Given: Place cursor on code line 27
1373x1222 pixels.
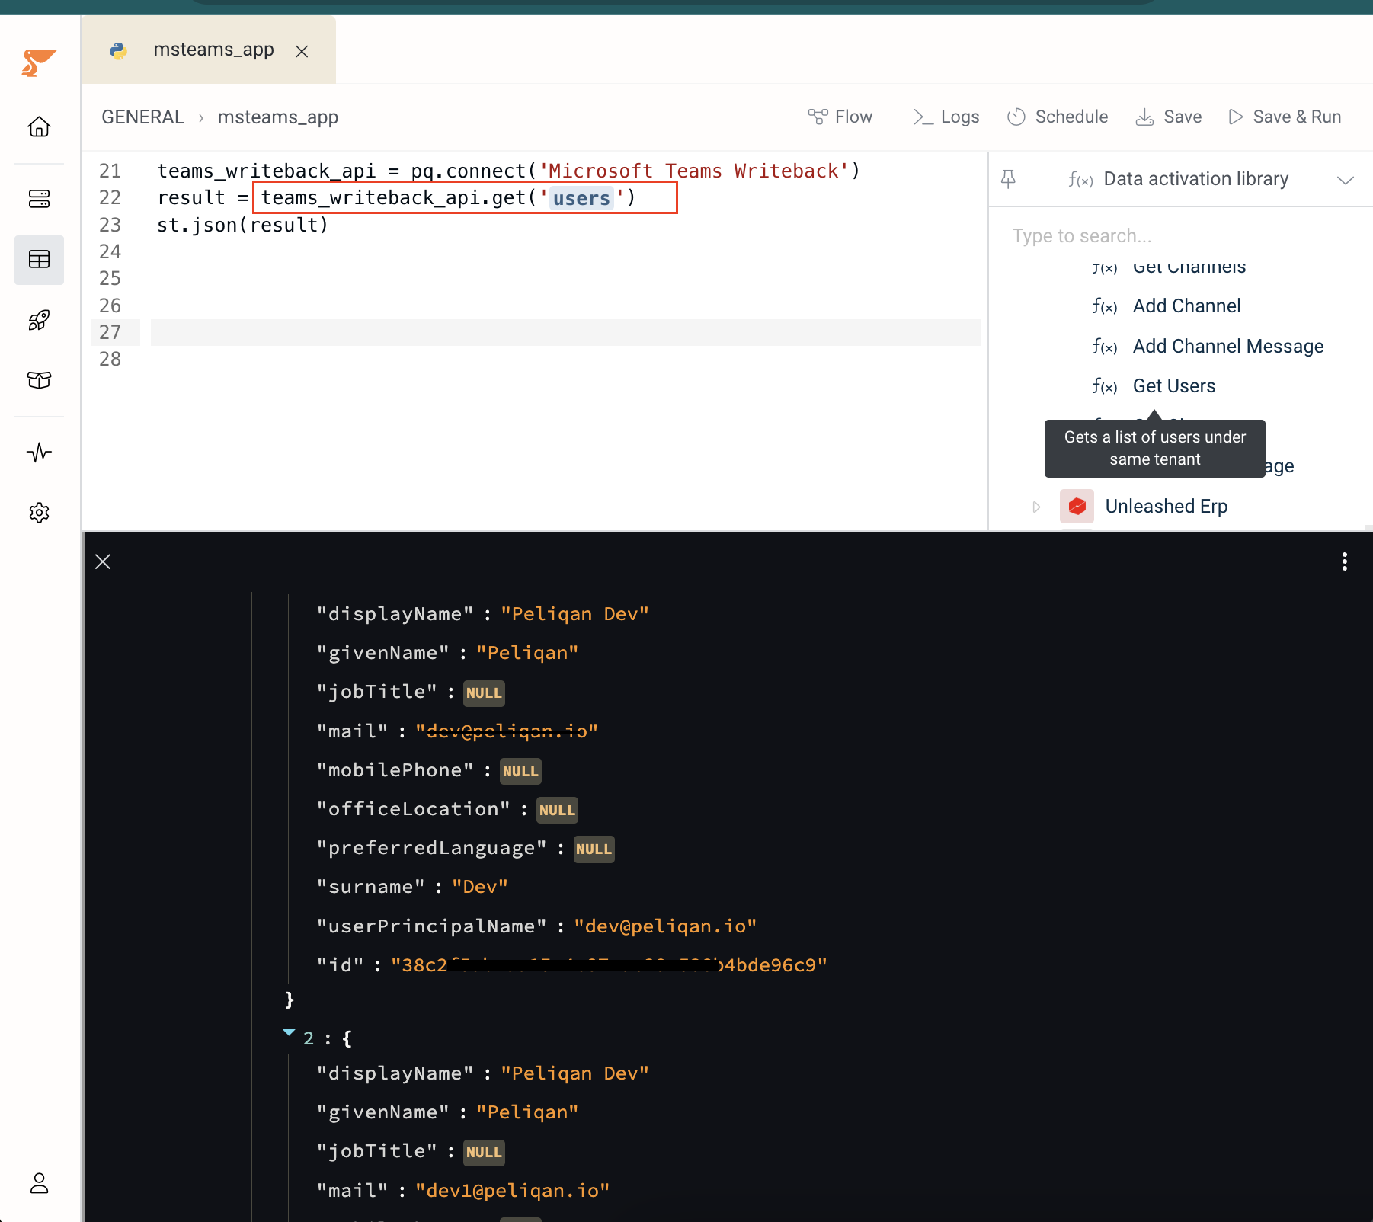Looking at the screenshot, I should [x=565, y=333].
